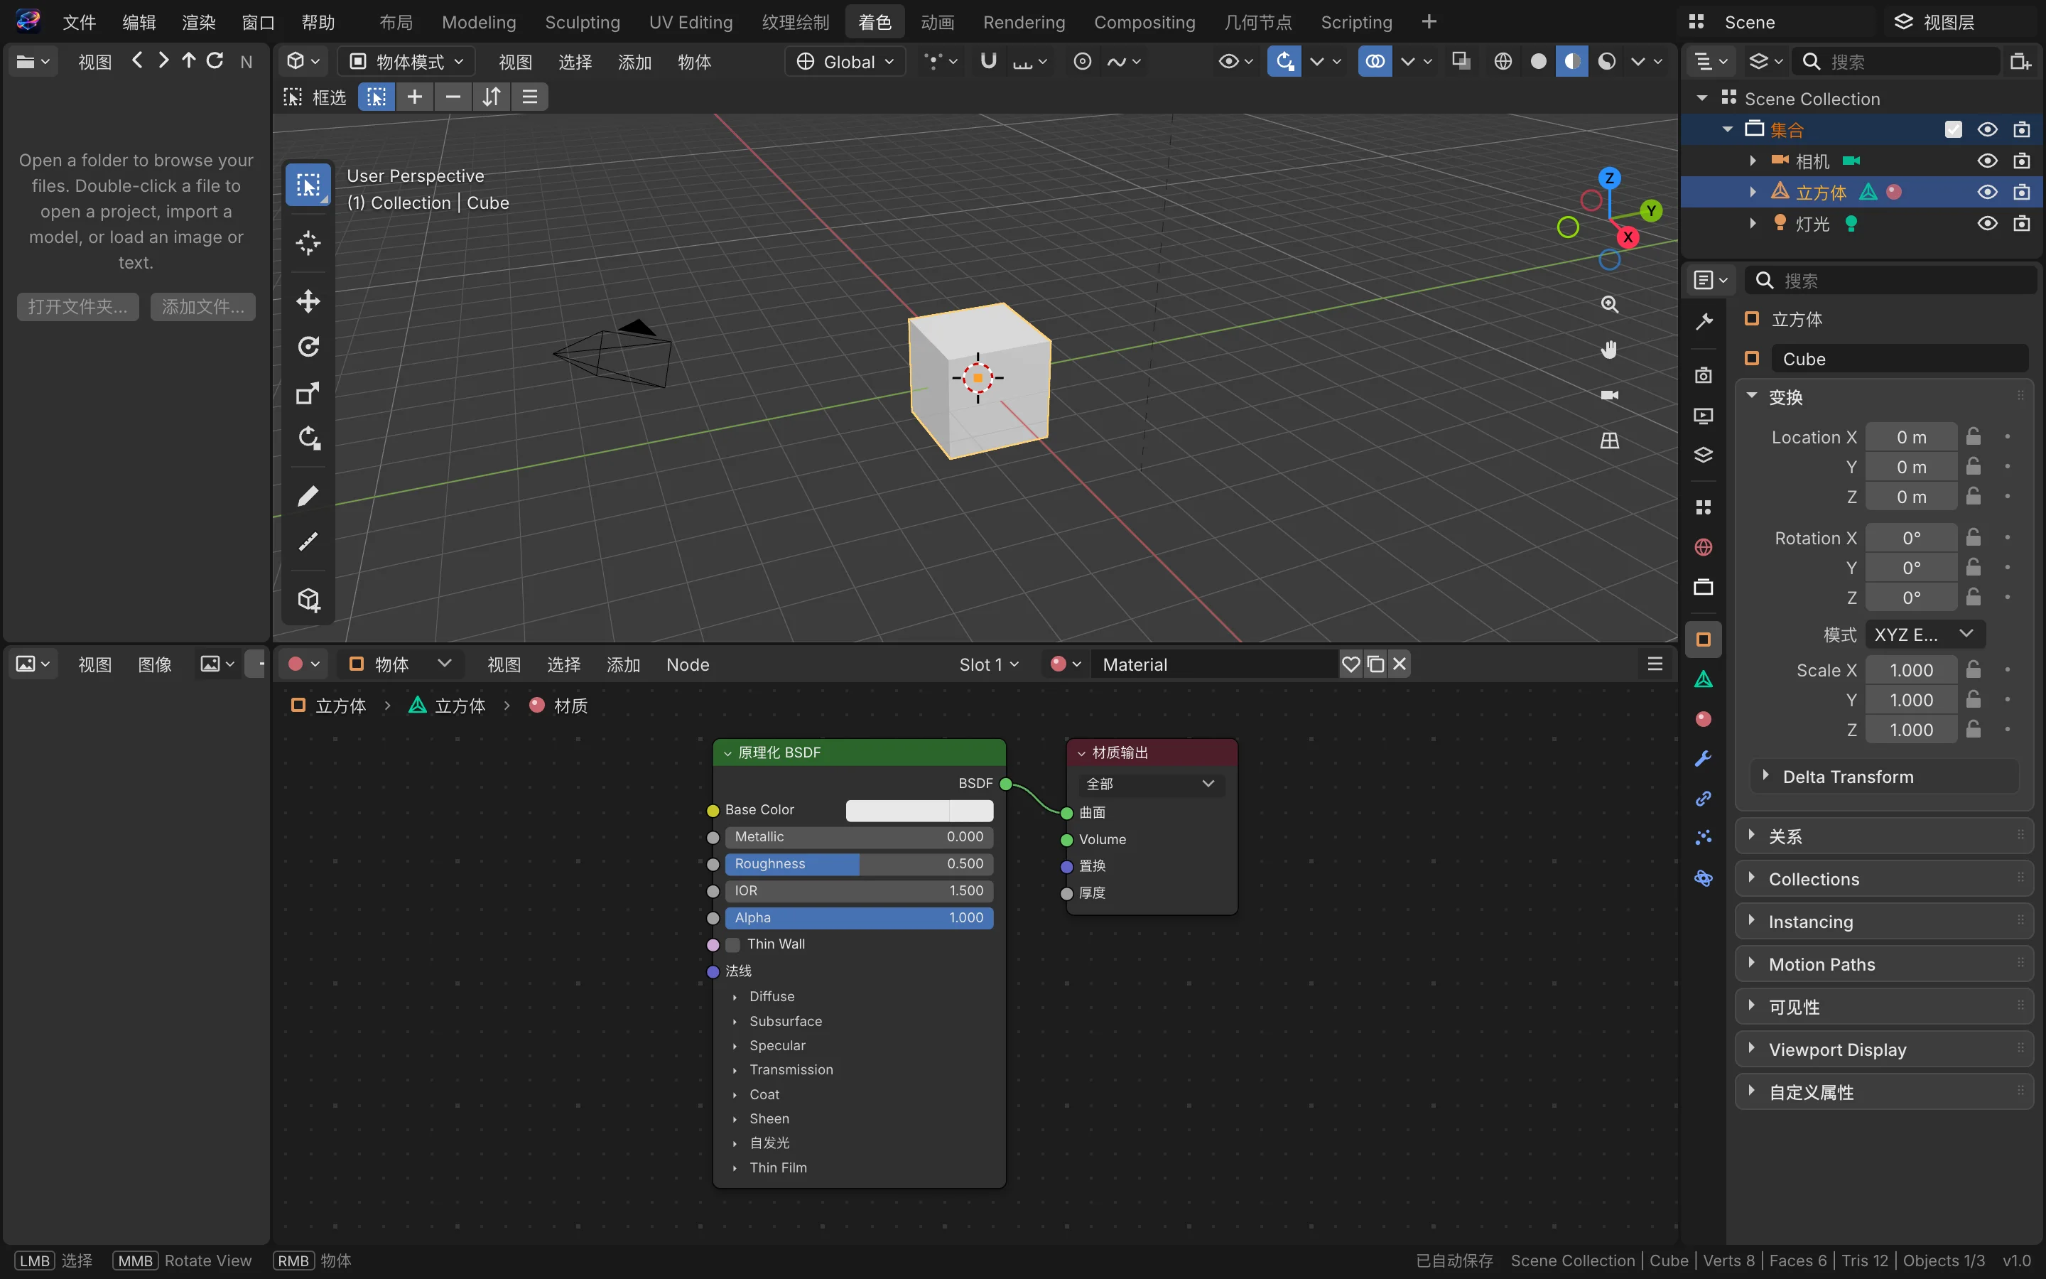Enable the Thin Wall checkbox

[x=733, y=944]
